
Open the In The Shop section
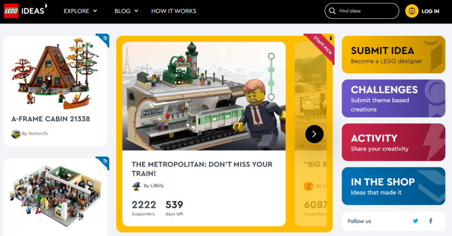[x=393, y=186]
